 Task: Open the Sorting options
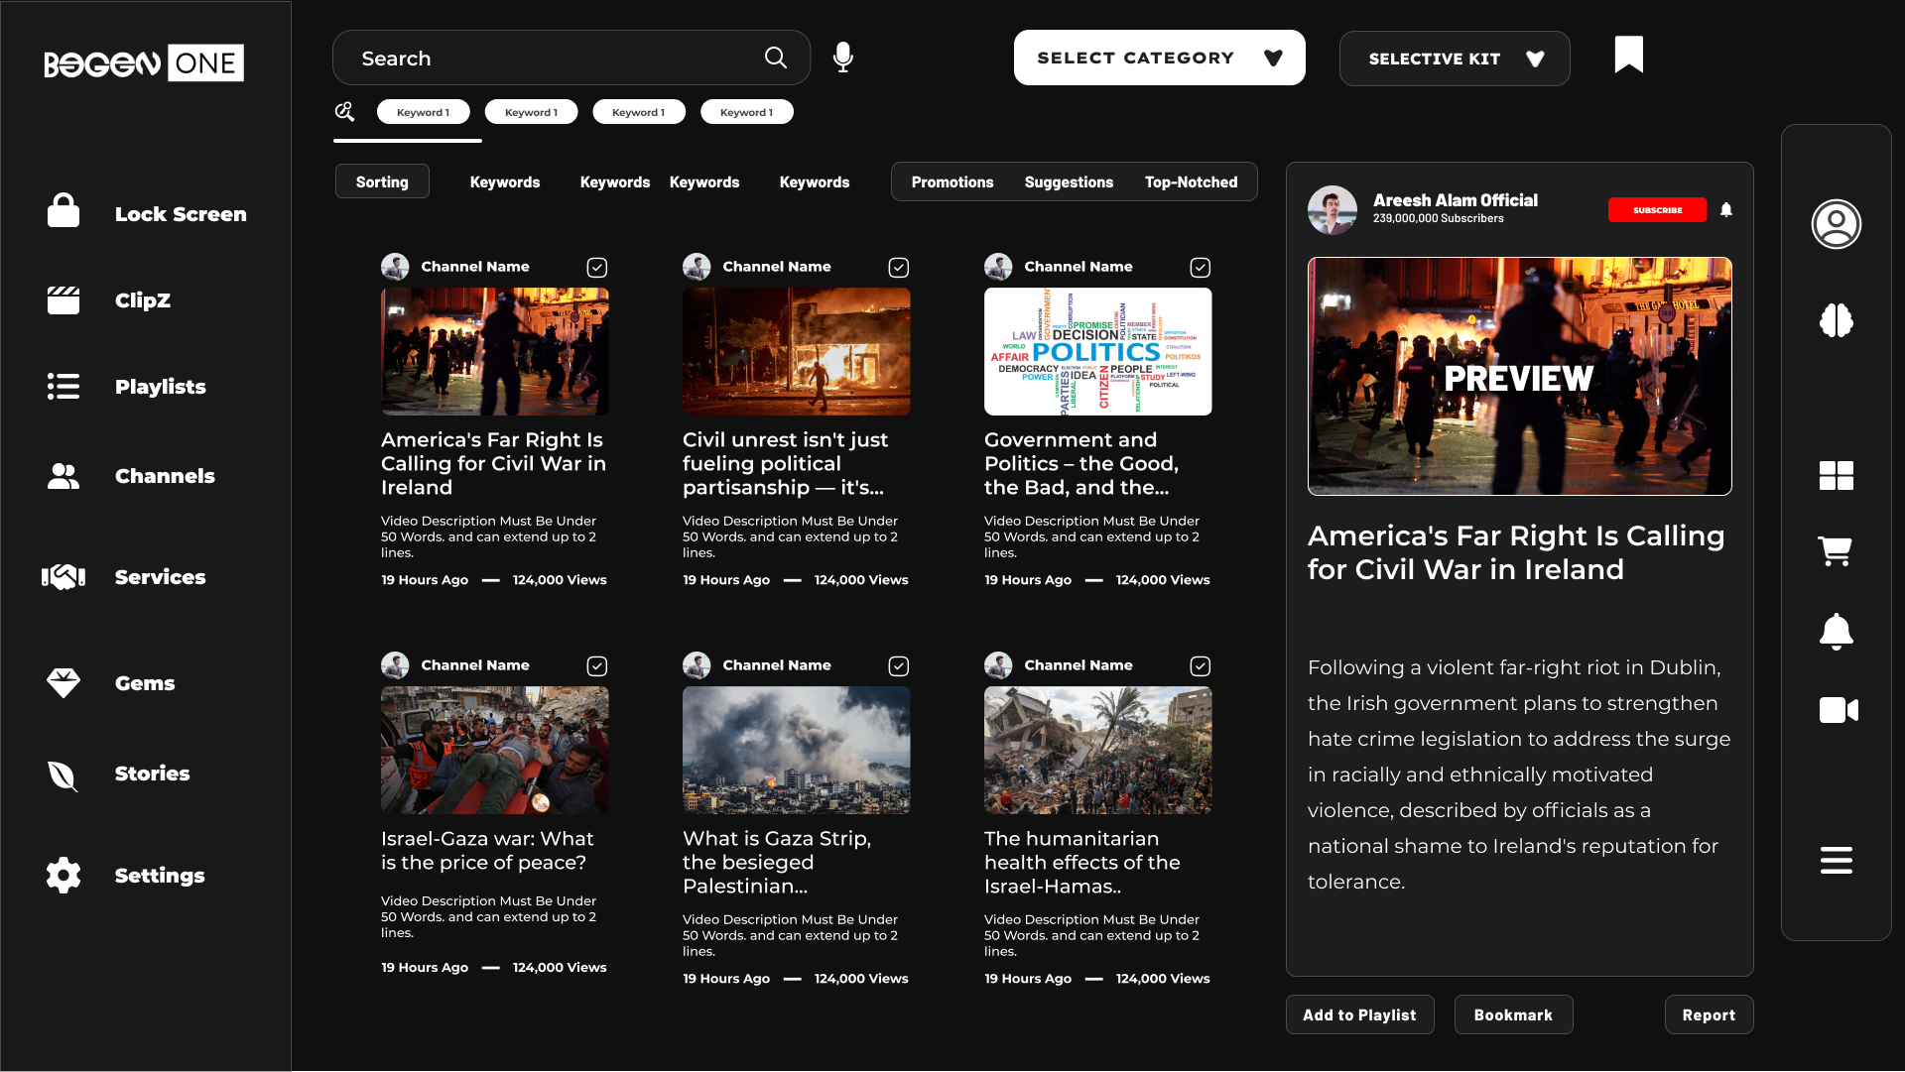pyautogui.click(x=382, y=182)
